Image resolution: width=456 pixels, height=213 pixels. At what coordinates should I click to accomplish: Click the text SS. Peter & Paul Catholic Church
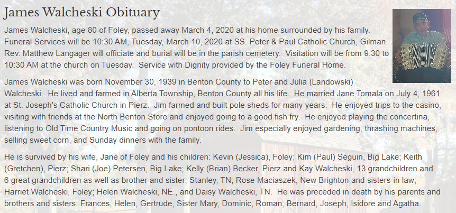click(x=295, y=42)
